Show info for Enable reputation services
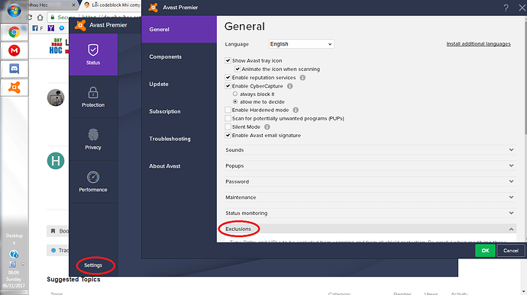This screenshot has height=295, width=527. 302,78
